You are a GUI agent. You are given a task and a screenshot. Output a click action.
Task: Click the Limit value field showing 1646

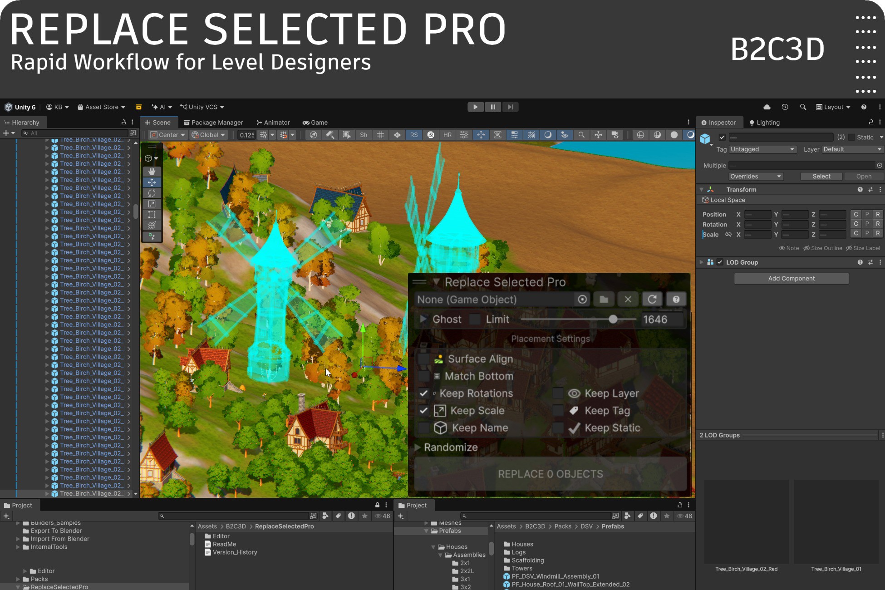pos(662,319)
